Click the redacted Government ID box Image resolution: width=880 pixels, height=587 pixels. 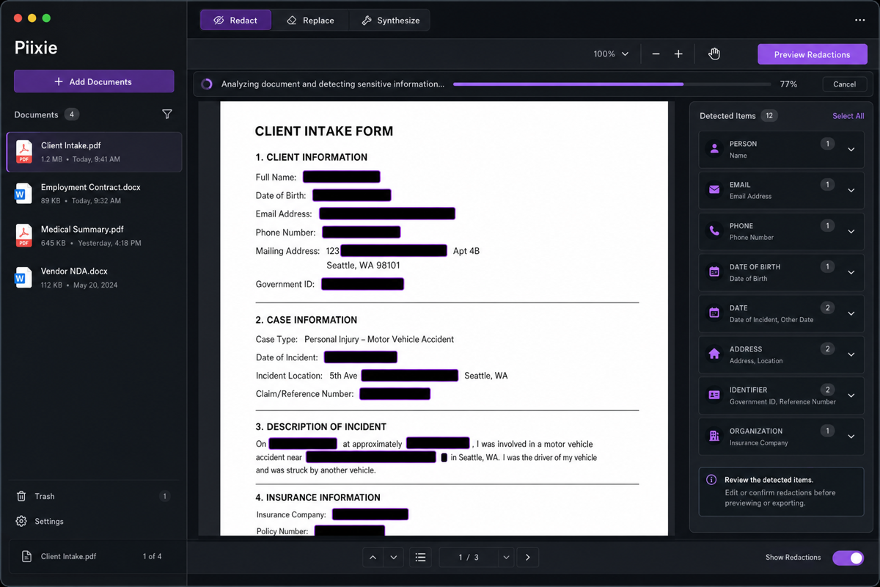click(x=362, y=284)
